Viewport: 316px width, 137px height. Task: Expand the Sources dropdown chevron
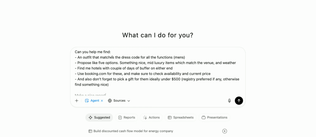pyautogui.click(x=129, y=101)
